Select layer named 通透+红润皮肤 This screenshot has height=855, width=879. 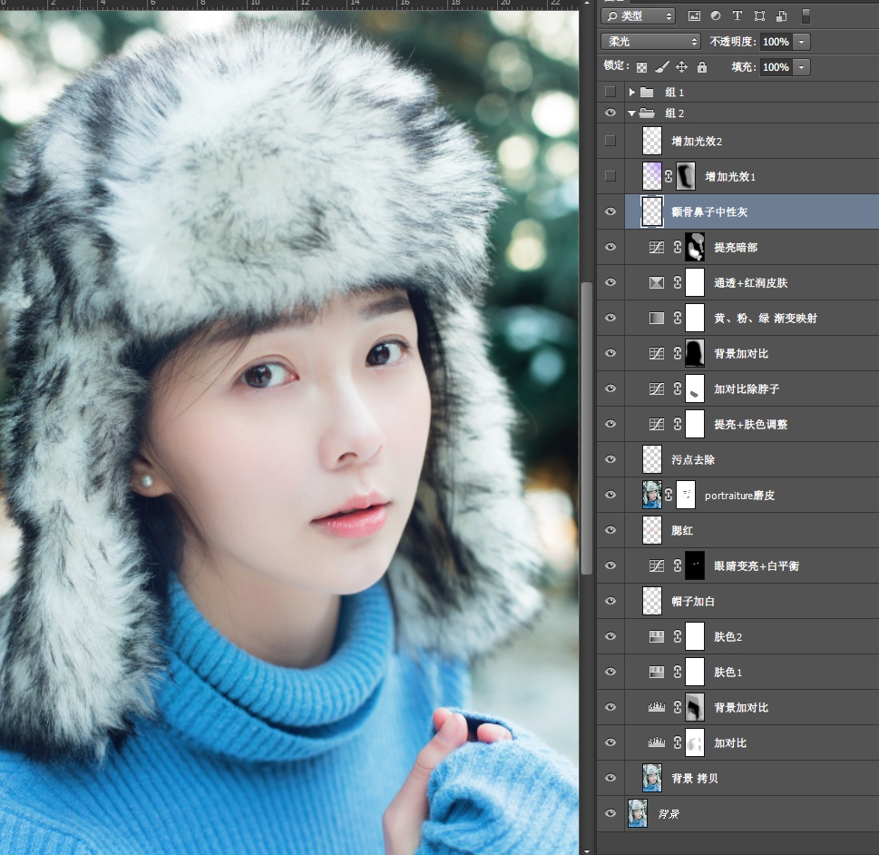pos(751,283)
